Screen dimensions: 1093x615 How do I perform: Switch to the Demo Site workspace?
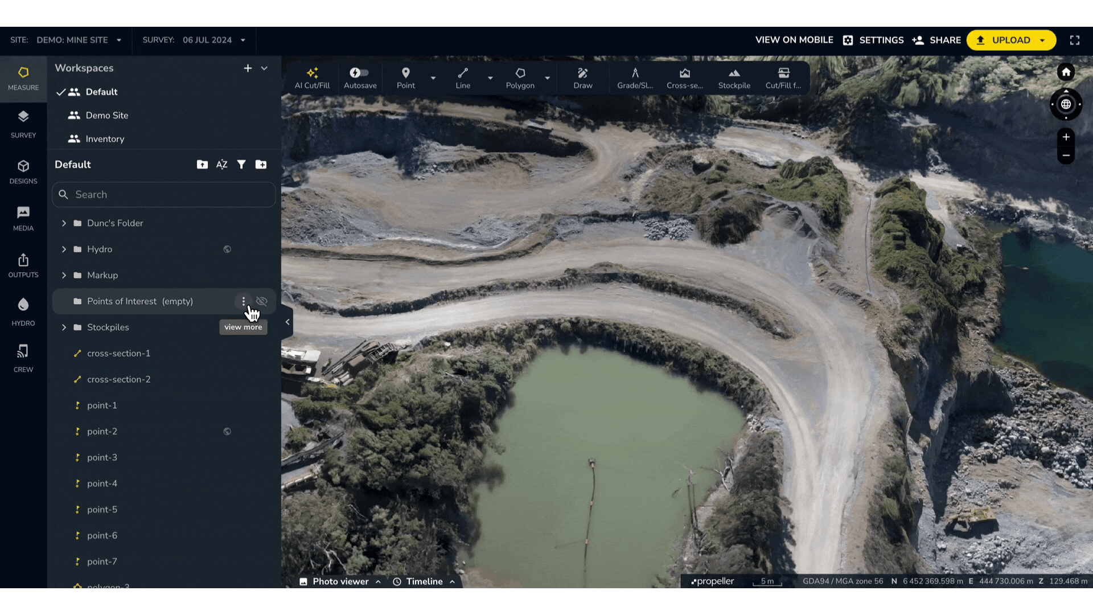107,116
